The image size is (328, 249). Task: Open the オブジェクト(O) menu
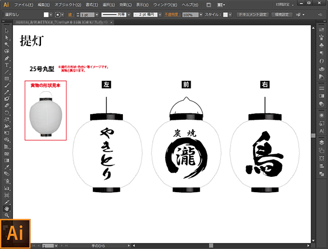(x=66, y=4)
